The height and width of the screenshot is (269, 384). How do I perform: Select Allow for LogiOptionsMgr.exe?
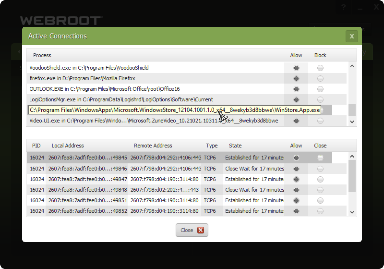click(x=296, y=99)
